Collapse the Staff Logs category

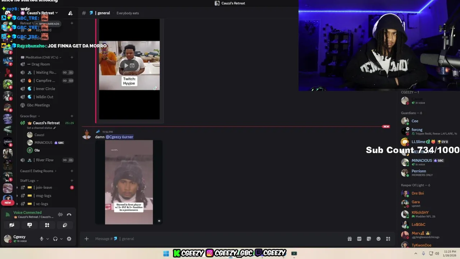29,181
